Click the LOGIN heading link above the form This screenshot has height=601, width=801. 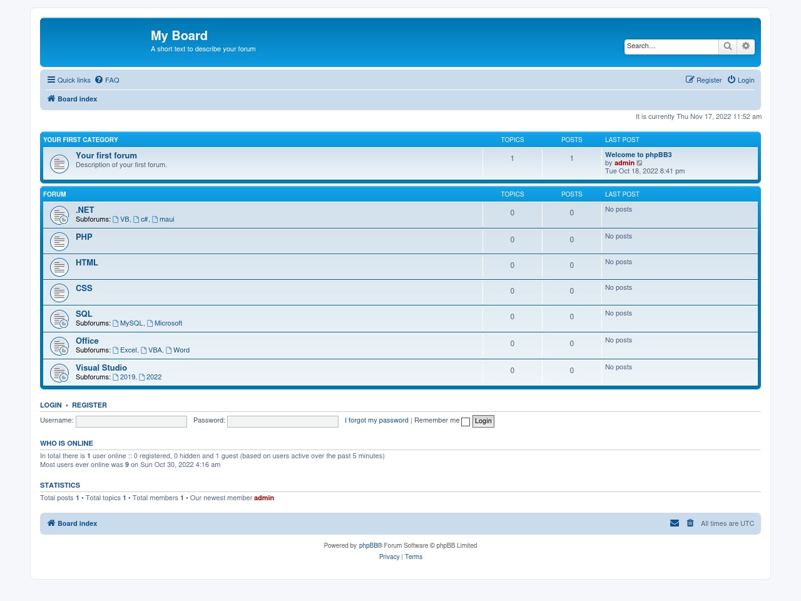pos(51,405)
